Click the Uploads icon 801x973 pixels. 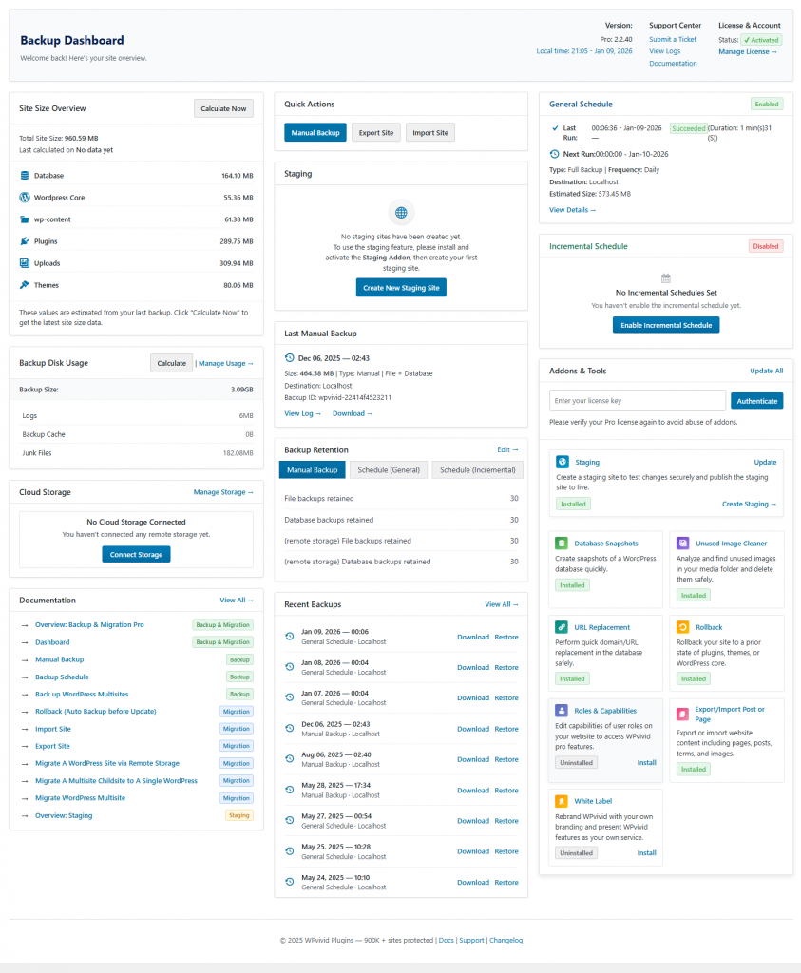[x=23, y=263]
